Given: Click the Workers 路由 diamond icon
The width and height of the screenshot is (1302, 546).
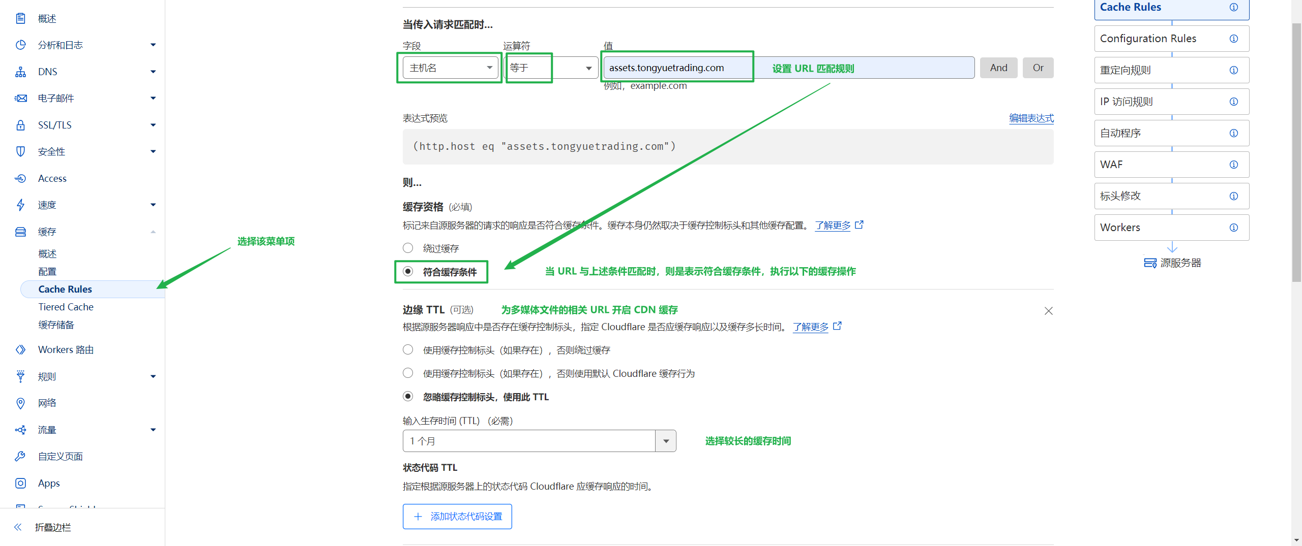Looking at the screenshot, I should coord(20,349).
